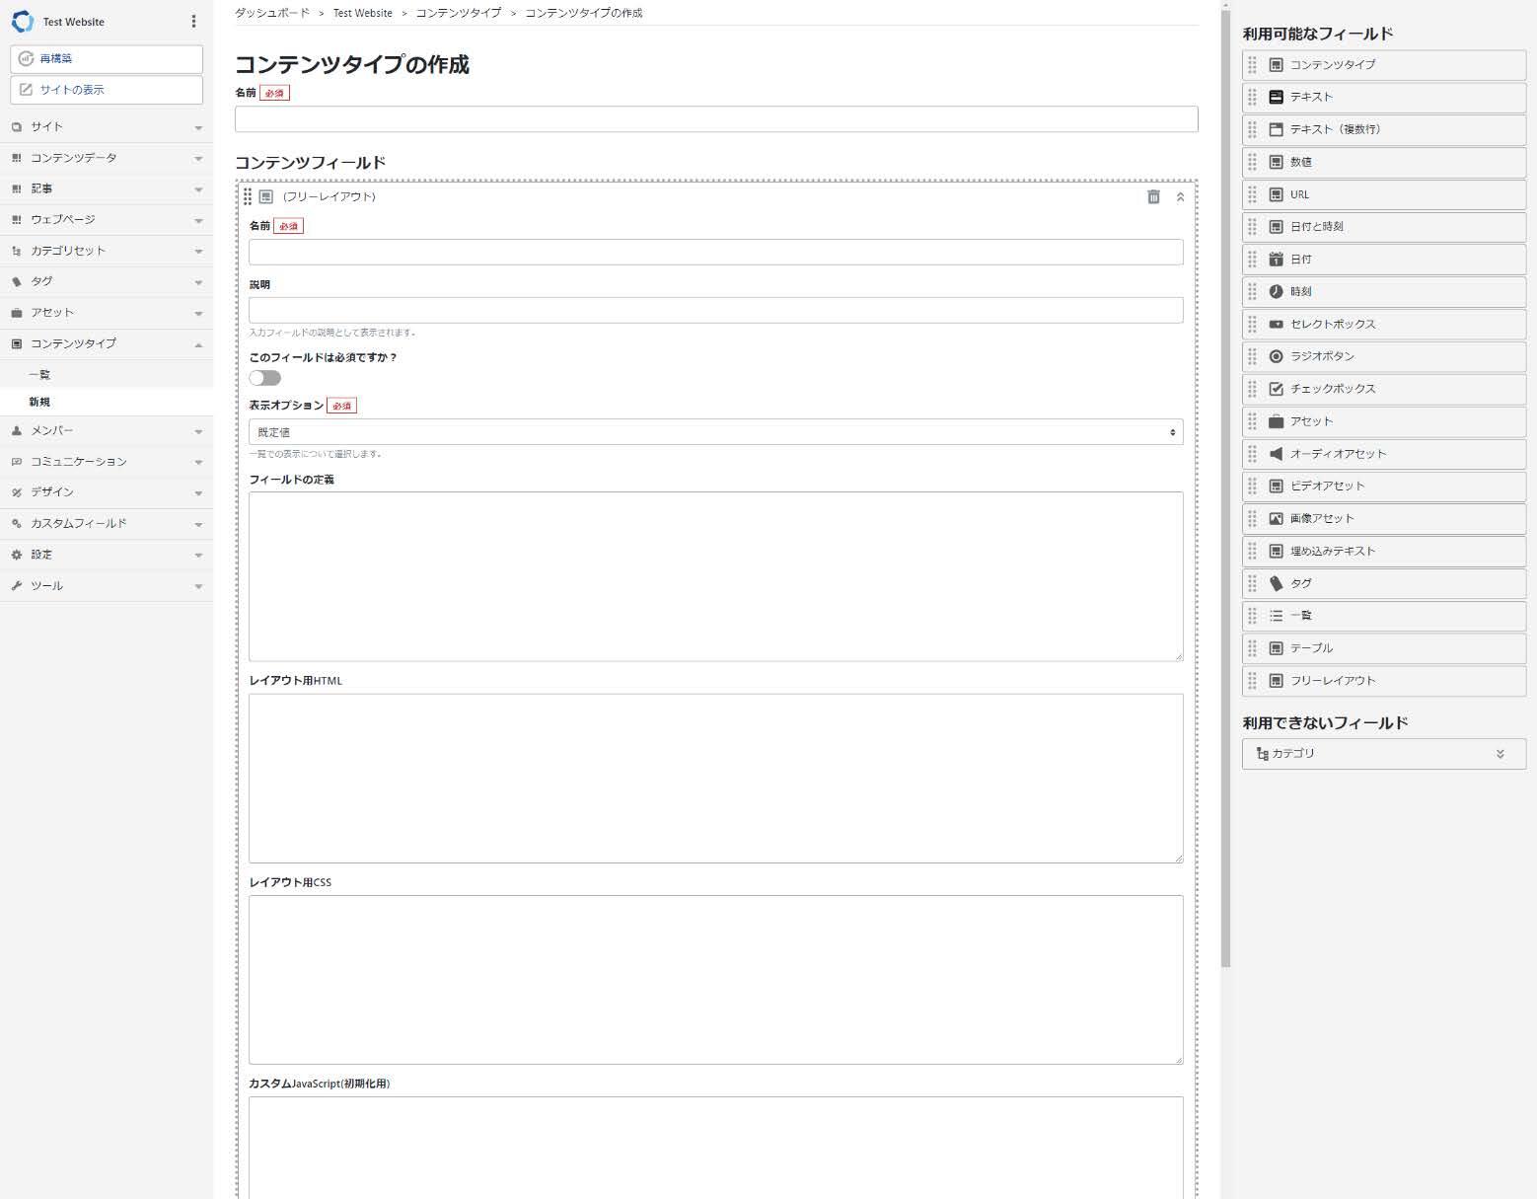Expand the コンテンツデータ sidebar menu

point(107,158)
